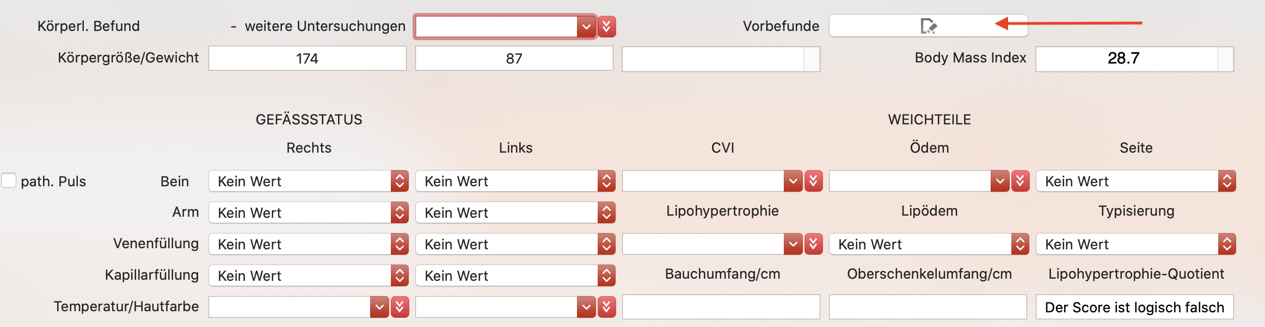
Task: Click double-chevron icon next to weitere Untersuchungen
Action: (606, 27)
